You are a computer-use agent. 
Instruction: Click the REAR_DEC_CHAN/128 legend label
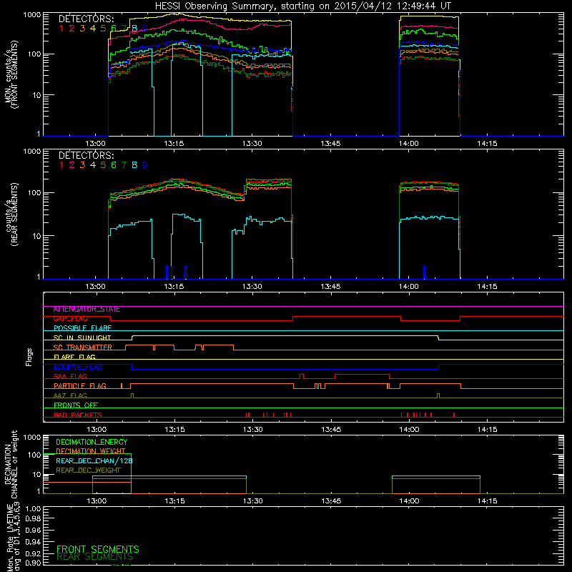point(94,460)
